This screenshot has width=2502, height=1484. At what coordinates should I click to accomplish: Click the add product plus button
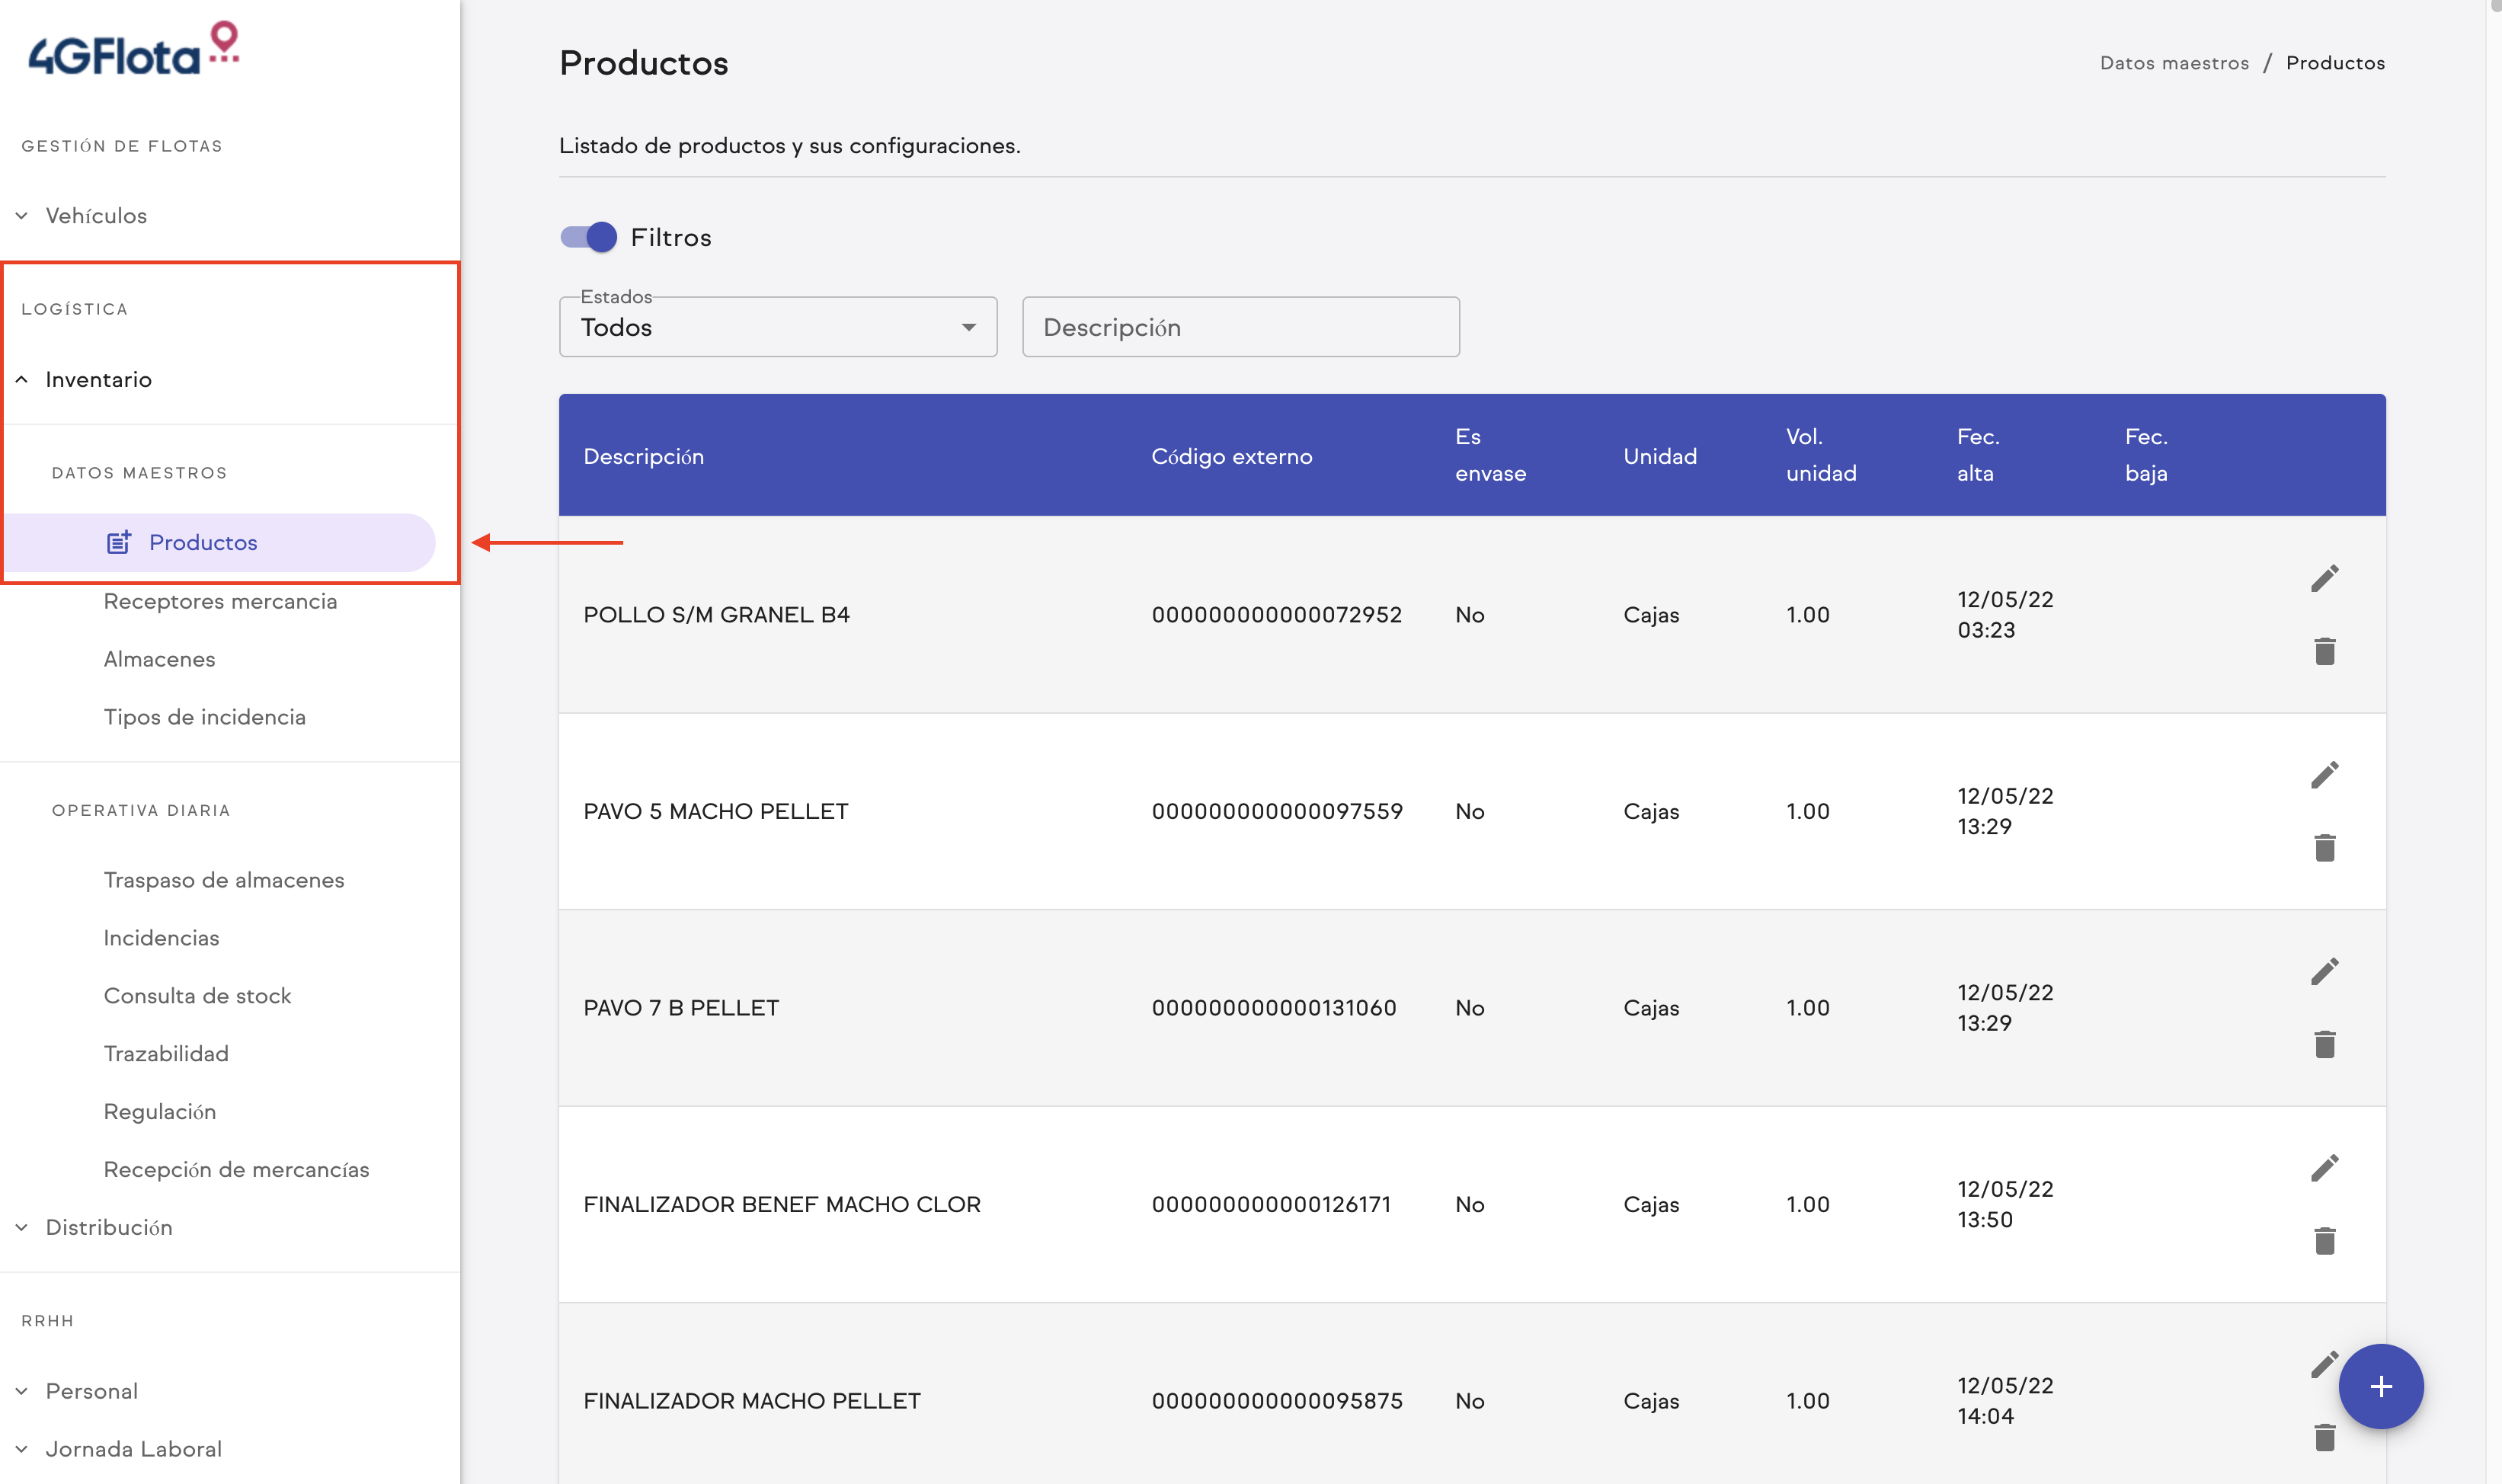(x=2381, y=1386)
